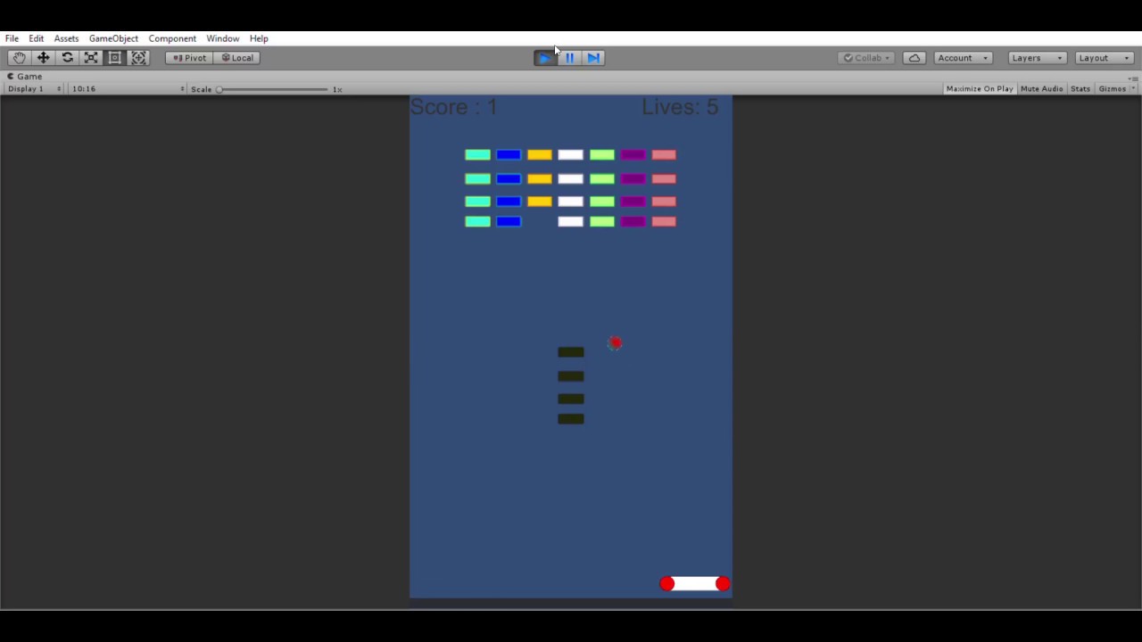1142x642 pixels.
Task: Open Display 1 dropdown
Action: [x=35, y=89]
